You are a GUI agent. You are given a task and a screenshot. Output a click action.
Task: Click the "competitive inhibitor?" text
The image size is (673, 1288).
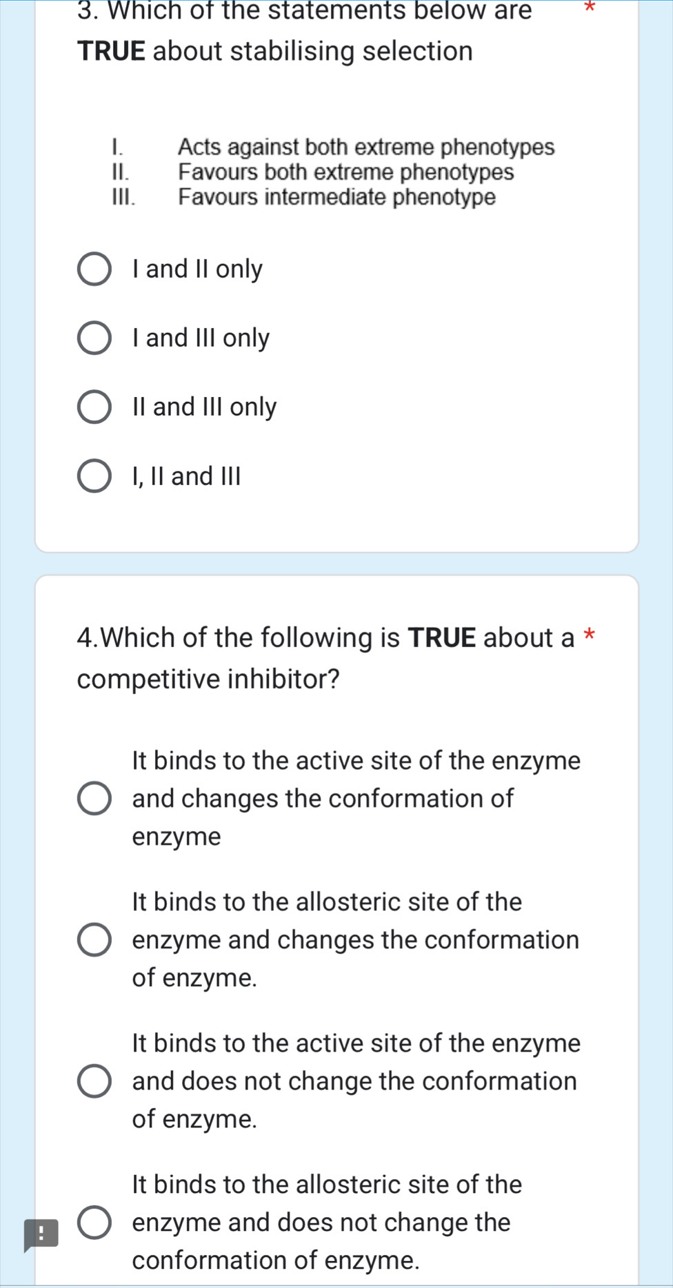point(208,679)
